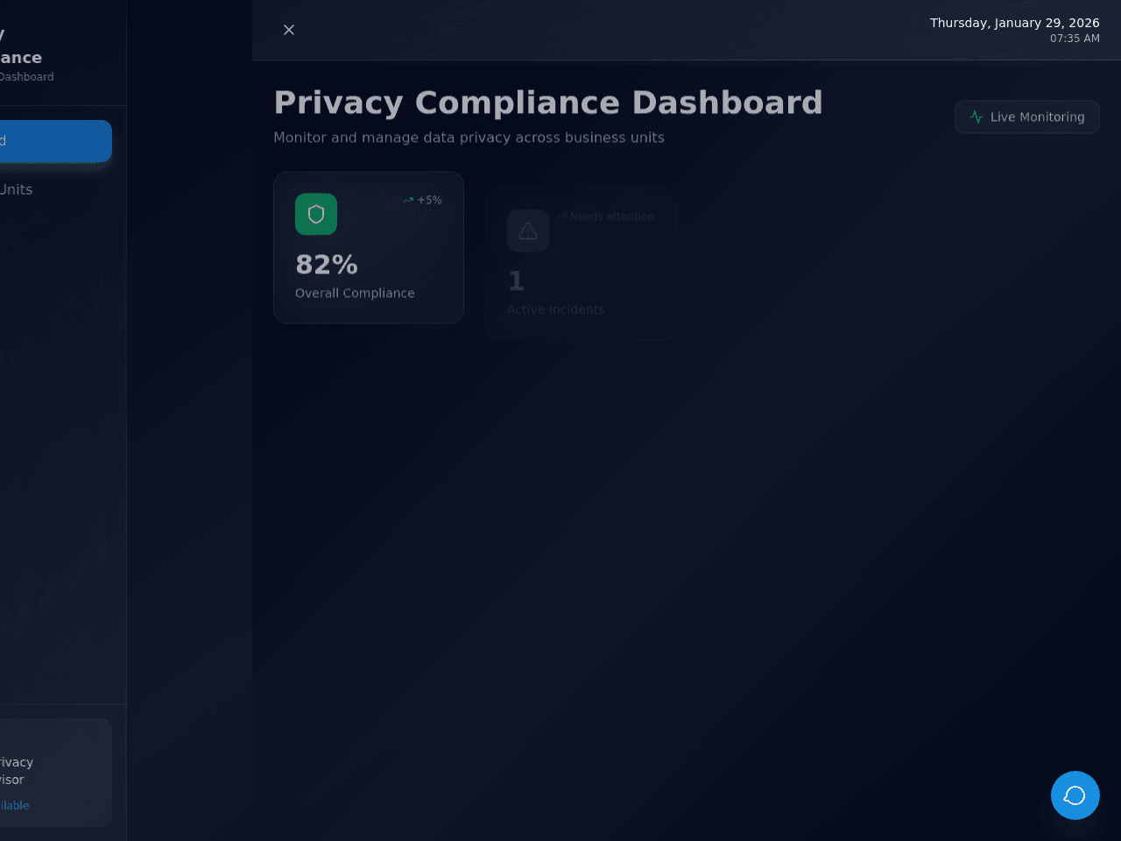
Task: Click the Active Incidents label
Action: (555, 310)
